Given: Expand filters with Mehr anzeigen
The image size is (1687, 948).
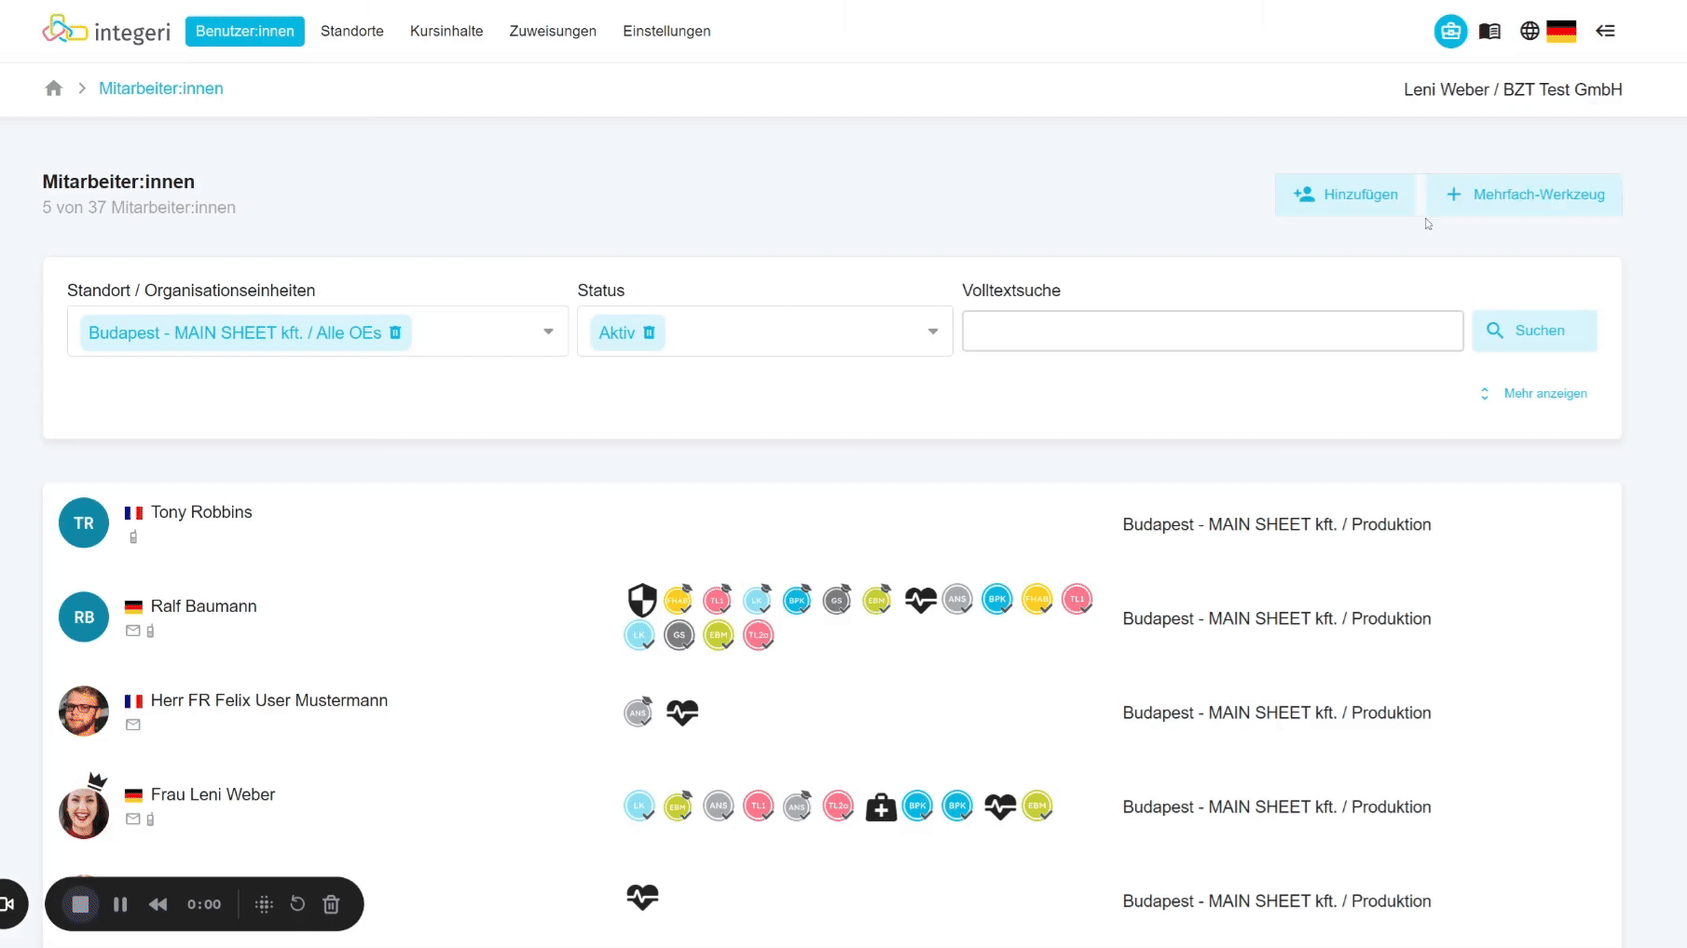Looking at the screenshot, I should point(1533,394).
